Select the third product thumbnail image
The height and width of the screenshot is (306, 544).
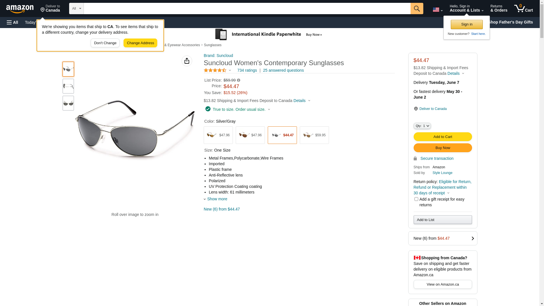[68, 103]
